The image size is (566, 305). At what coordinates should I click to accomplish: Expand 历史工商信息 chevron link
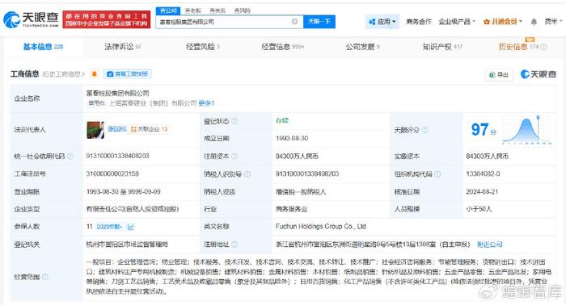(64, 73)
